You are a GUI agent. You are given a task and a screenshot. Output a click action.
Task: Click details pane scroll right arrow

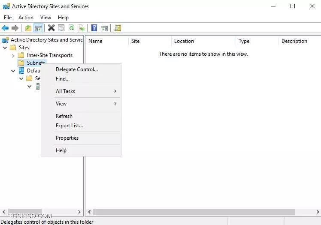(318, 212)
